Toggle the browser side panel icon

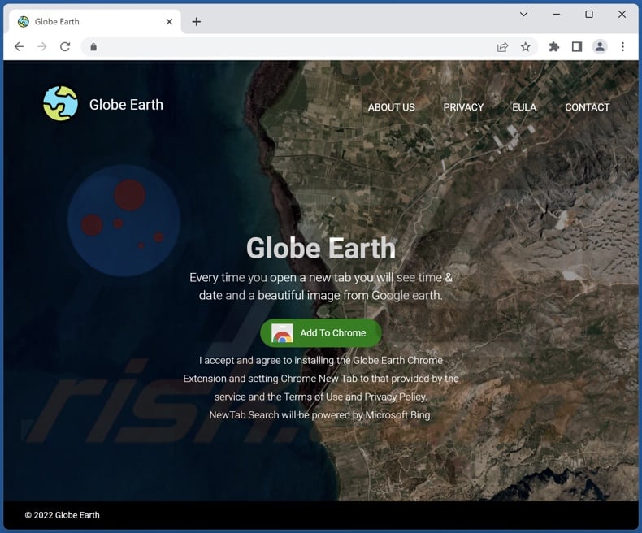pos(577,47)
